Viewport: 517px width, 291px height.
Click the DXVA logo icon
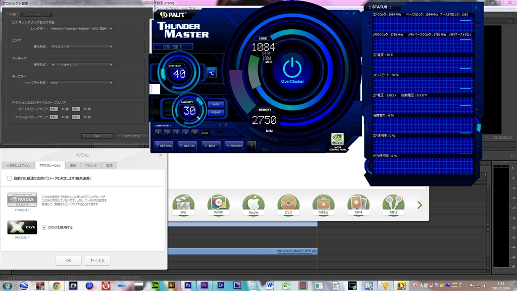point(22,227)
